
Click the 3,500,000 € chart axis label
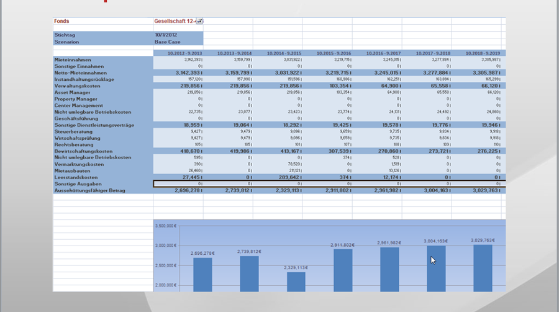[166, 226]
